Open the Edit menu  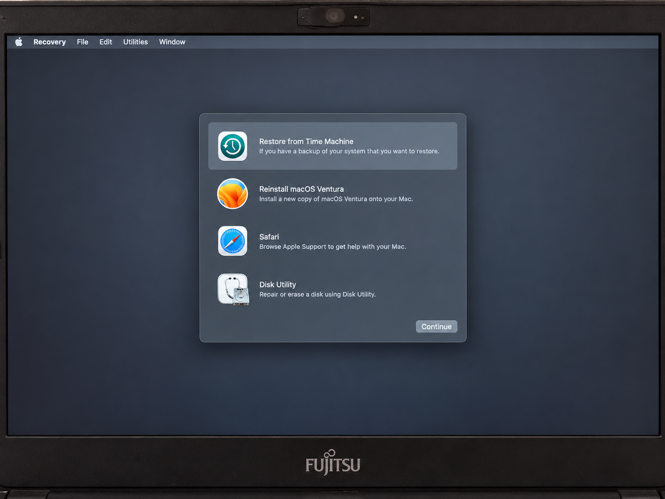click(x=106, y=42)
